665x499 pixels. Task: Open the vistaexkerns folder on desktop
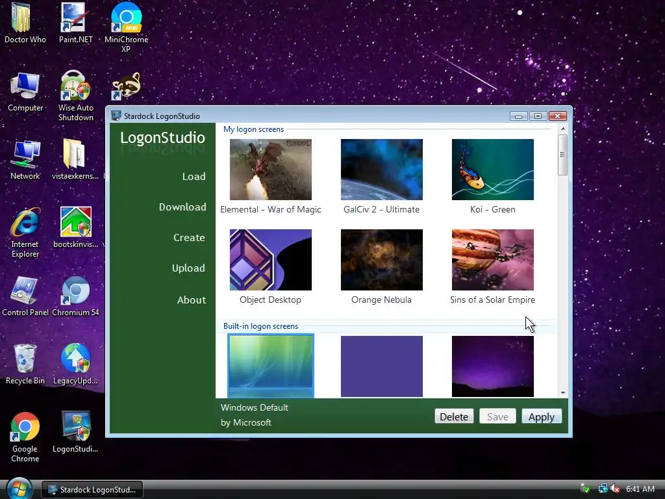pos(75,159)
